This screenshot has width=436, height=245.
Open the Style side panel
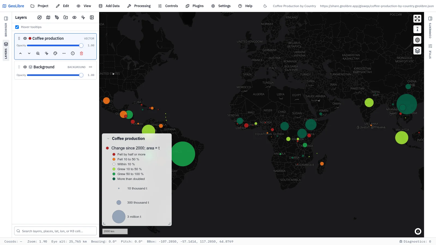[430, 51]
